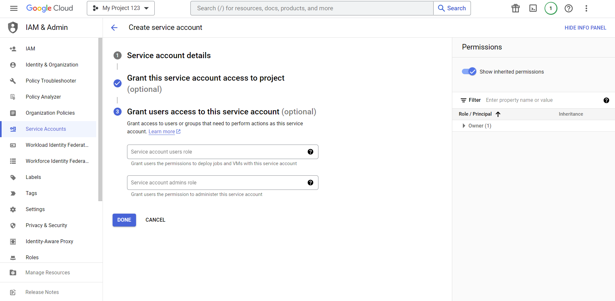Open the main navigation hamburger menu
This screenshot has height=301, width=615.
[x=14, y=8]
